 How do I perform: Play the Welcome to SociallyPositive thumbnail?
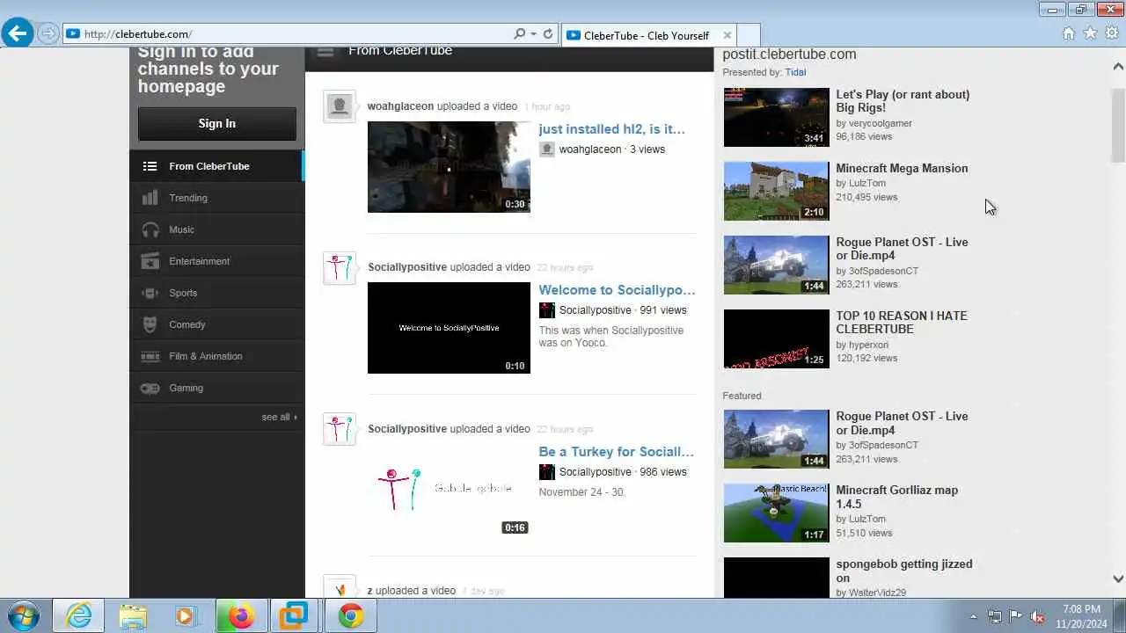point(449,328)
